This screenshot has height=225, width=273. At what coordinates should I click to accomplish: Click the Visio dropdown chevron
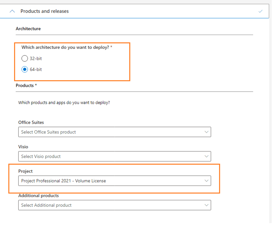pos(207,156)
